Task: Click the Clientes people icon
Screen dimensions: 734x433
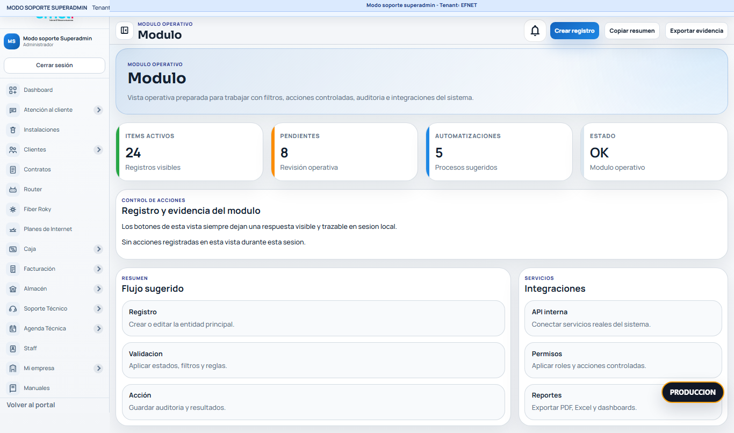Action: click(13, 150)
